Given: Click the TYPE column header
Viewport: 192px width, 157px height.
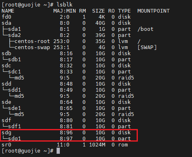Looking at the screenshot, I should pos(124,11).
